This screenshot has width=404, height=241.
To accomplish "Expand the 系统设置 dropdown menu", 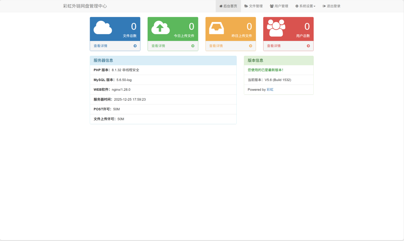I will click(x=305, y=6).
